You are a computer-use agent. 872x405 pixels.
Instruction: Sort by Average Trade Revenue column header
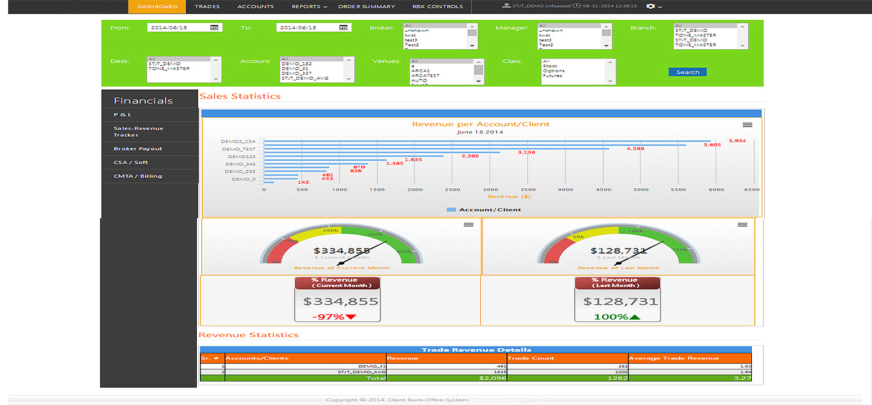[690, 358]
